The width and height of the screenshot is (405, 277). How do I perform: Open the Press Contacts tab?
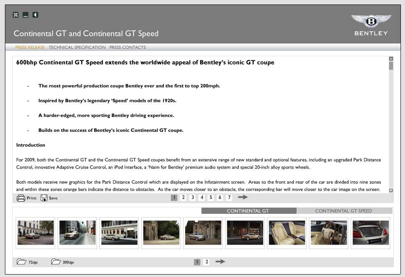click(127, 47)
